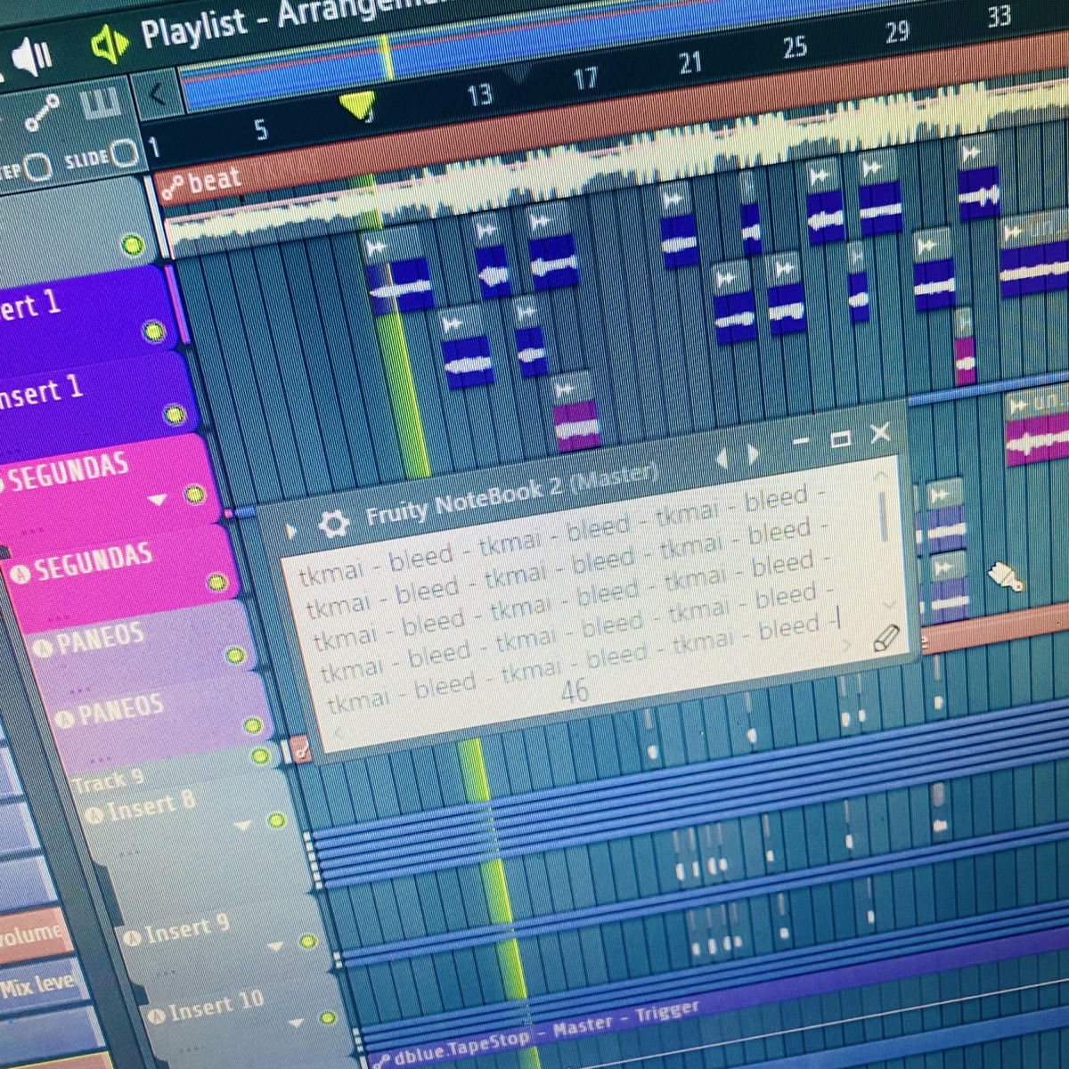Viewport: 1069px width, 1069px height.
Task: Mute the beat track green LED
Action: tap(132, 244)
